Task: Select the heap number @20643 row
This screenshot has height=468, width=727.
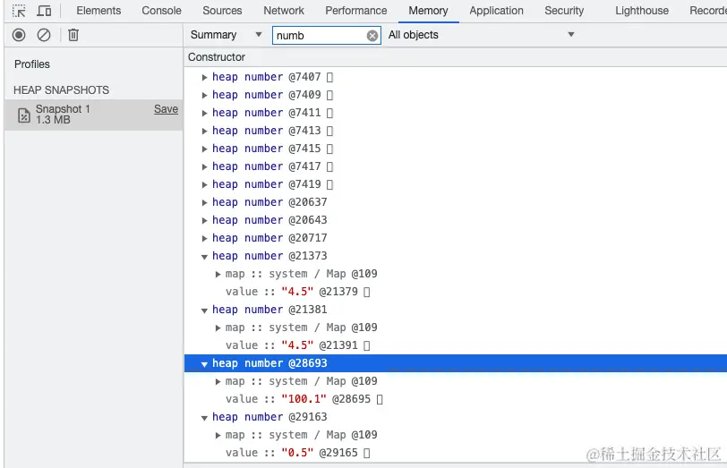Action: [x=456, y=220]
